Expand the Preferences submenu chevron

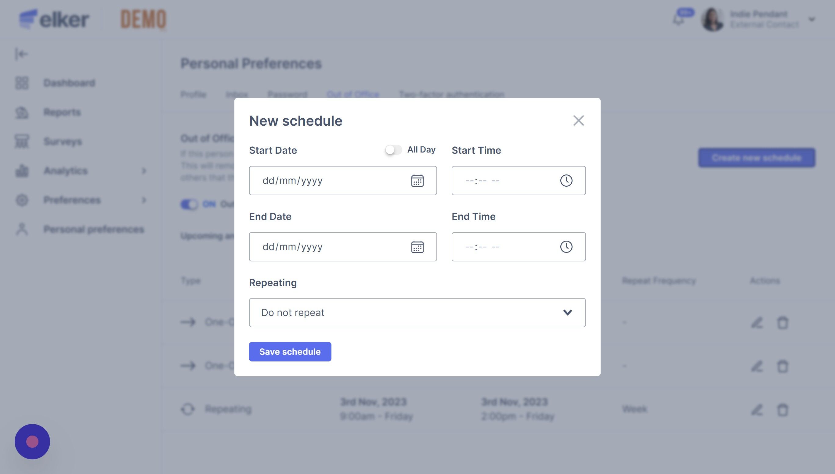coord(144,200)
